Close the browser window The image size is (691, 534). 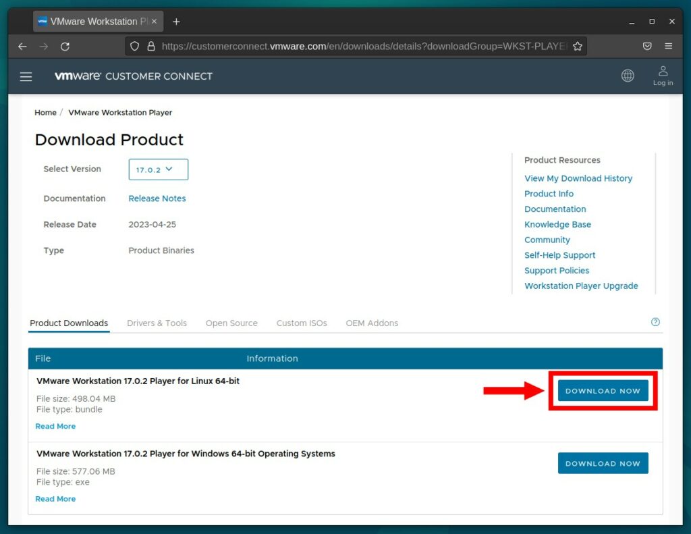click(672, 22)
